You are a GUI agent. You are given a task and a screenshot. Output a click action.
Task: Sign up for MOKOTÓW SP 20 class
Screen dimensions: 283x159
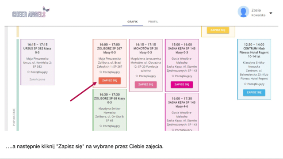click(x=145, y=84)
